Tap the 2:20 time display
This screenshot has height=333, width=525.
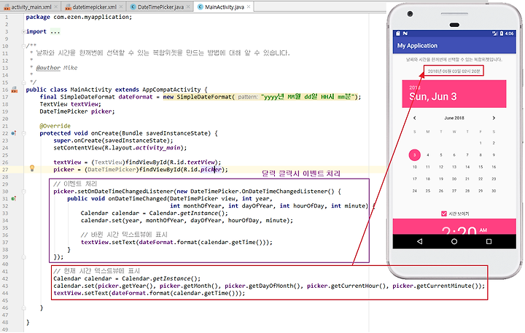459,230
